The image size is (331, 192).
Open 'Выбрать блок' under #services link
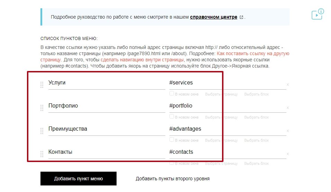click(x=257, y=94)
